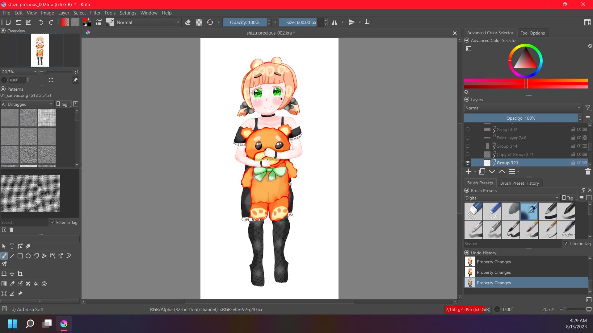Select the Text tool in toolbox

click(x=12, y=246)
